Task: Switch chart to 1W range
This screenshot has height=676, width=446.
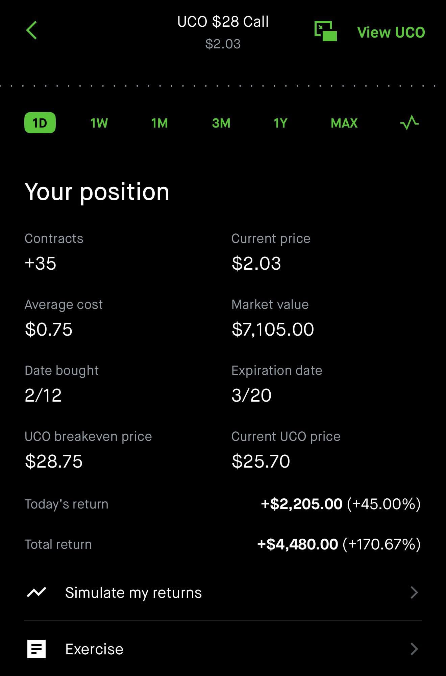Action: click(x=99, y=123)
